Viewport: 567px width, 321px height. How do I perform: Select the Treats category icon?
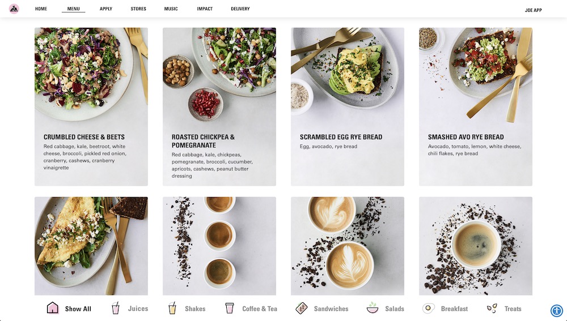pyautogui.click(x=492, y=309)
